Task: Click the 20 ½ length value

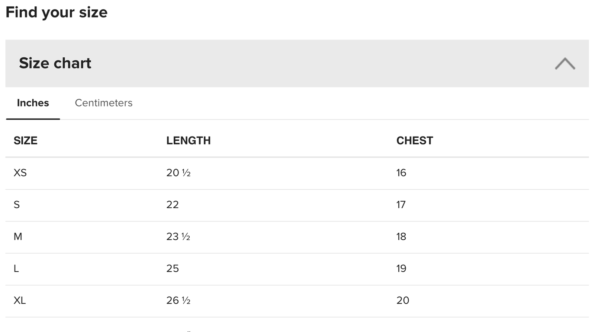Action: click(178, 173)
